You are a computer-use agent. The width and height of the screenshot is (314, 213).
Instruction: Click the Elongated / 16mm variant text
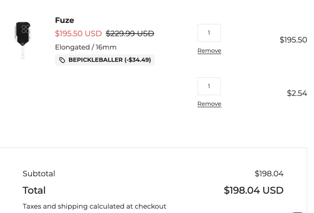tap(86, 47)
